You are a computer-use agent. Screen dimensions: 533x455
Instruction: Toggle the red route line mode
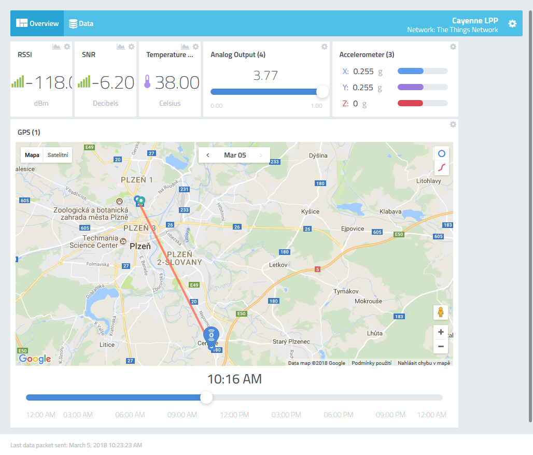[x=442, y=167]
